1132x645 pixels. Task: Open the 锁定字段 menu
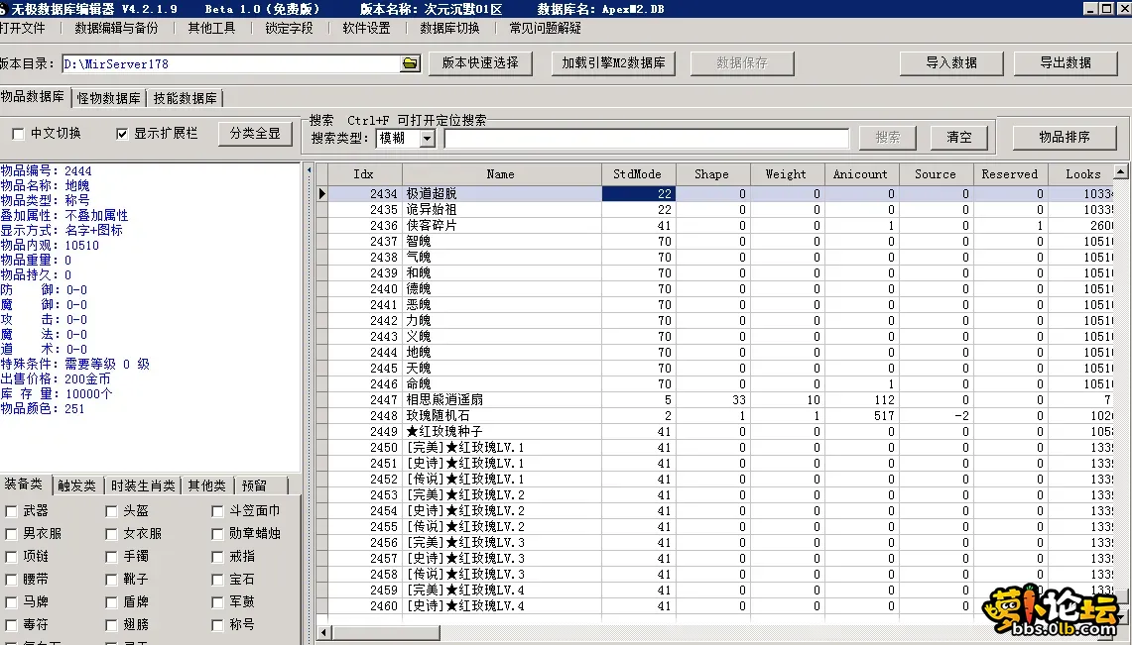pyautogui.click(x=289, y=28)
